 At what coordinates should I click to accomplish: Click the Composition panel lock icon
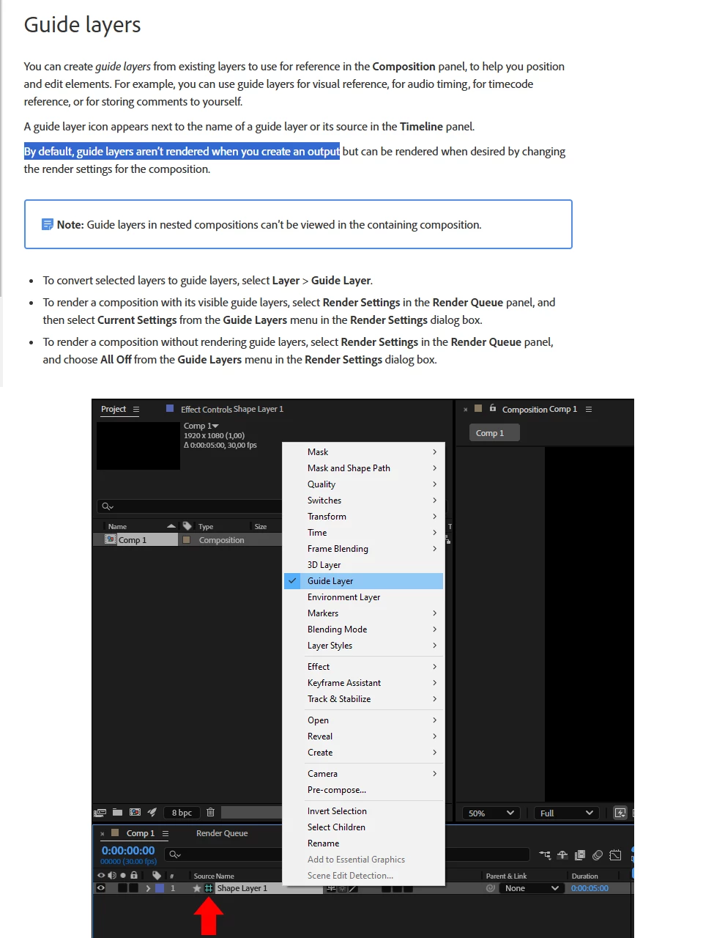[493, 408]
